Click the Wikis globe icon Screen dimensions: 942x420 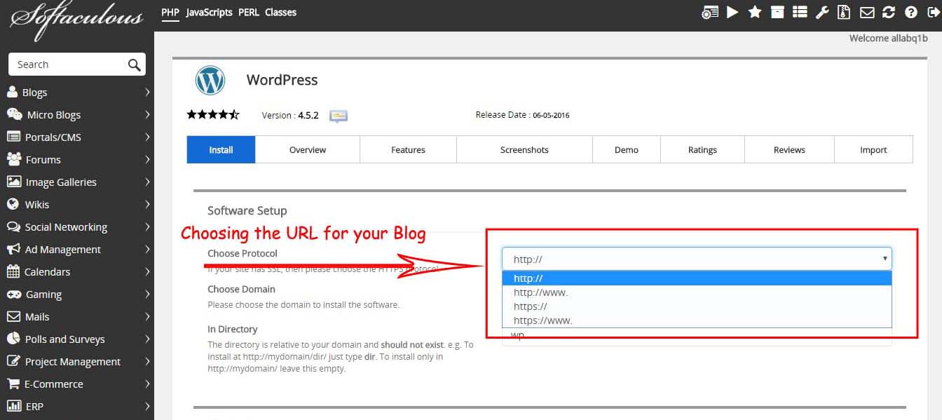coord(13,204)
